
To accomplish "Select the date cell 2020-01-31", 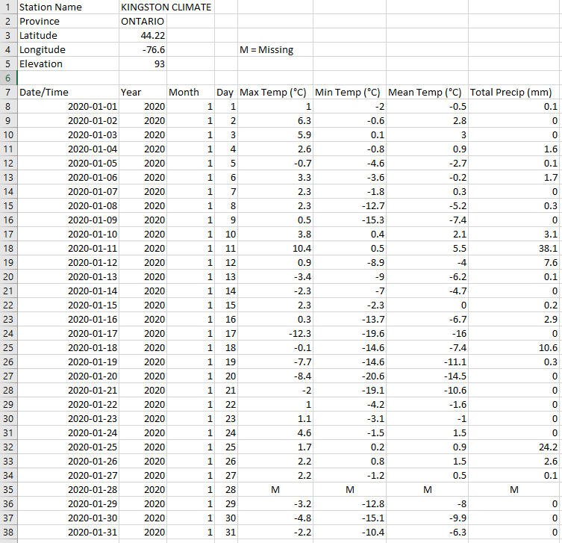I will (x=68, y=533).
